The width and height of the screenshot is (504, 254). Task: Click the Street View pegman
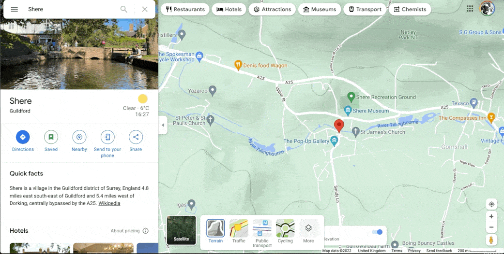click(491, 240)
